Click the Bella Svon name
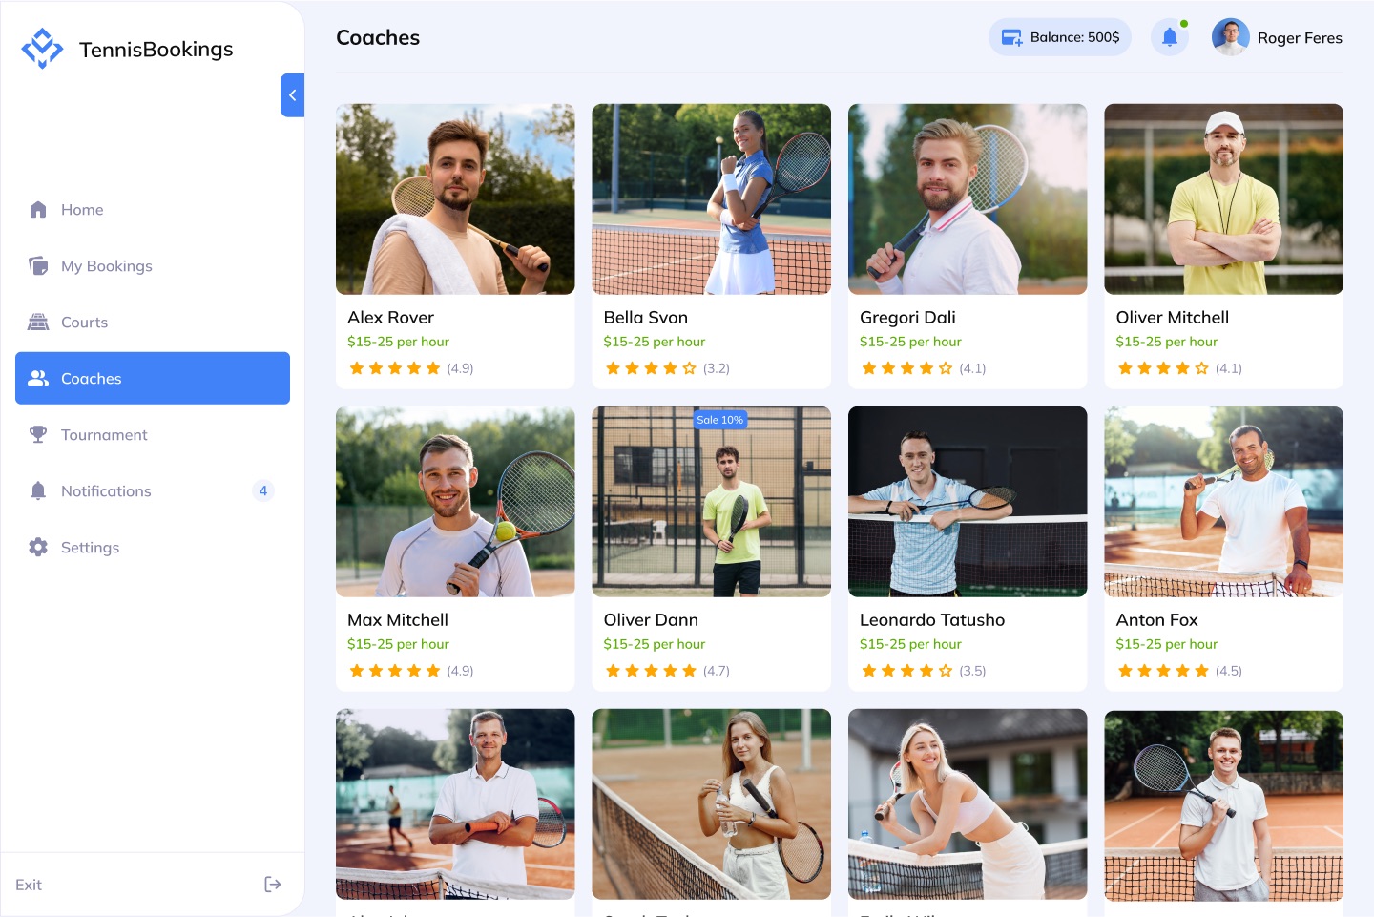 coord(646,317)
